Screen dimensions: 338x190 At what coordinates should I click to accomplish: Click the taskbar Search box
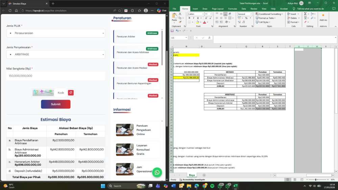127,186
